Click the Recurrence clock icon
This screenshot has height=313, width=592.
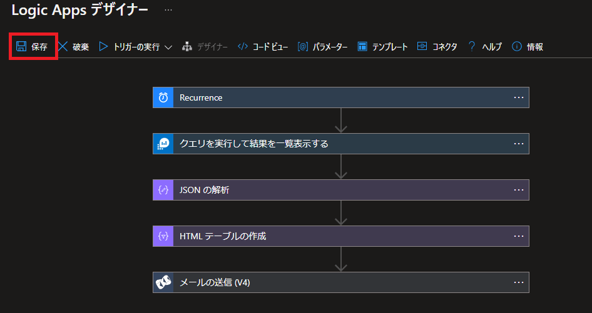tap(163, 97)
